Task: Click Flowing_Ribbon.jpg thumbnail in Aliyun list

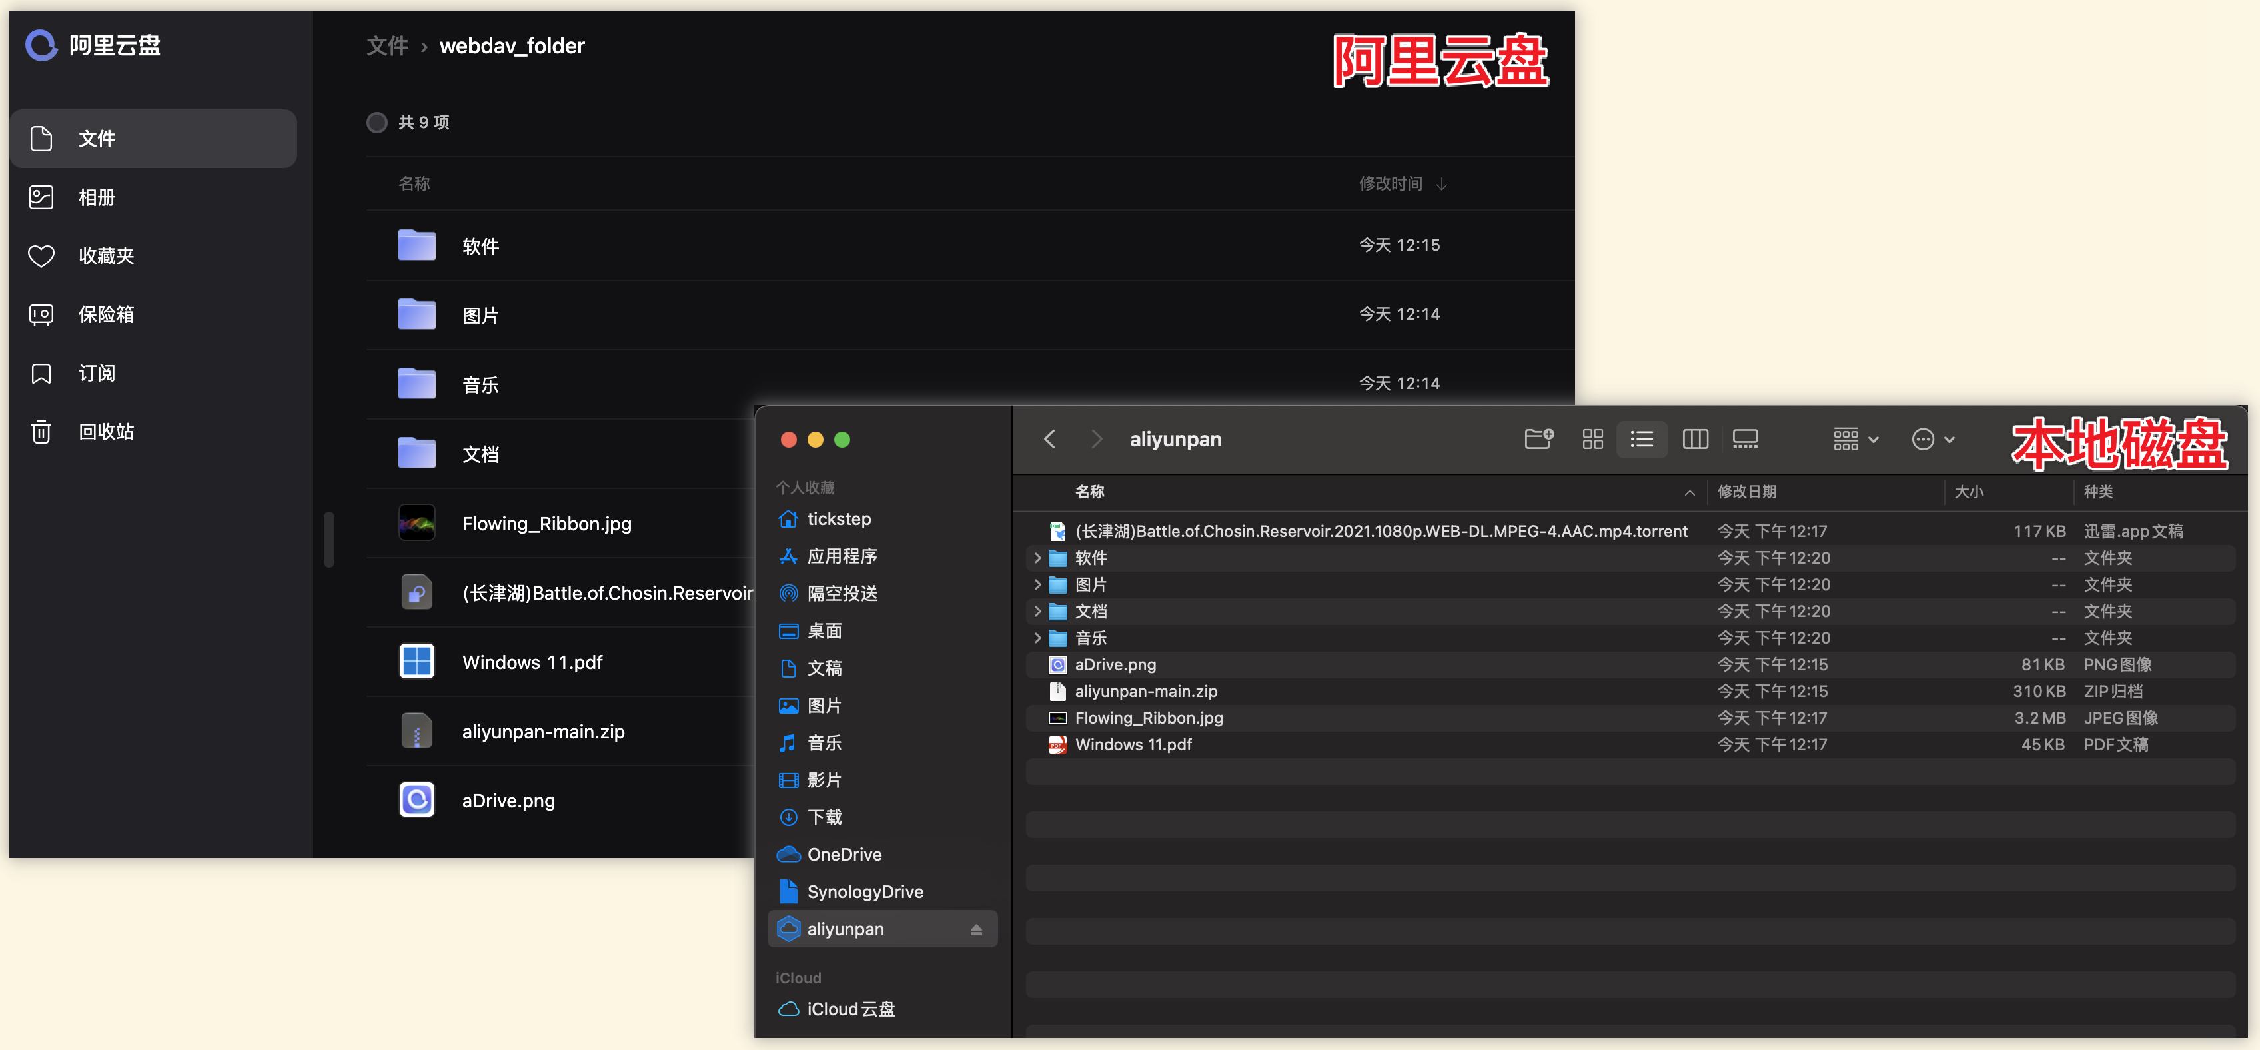Action: 416,524
